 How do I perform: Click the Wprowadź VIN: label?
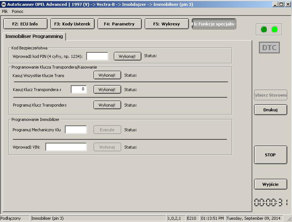[26, 147]
